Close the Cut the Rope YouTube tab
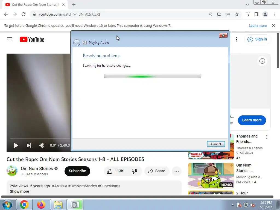The height and width of the screenshot is (210, 280). [63, 5]
